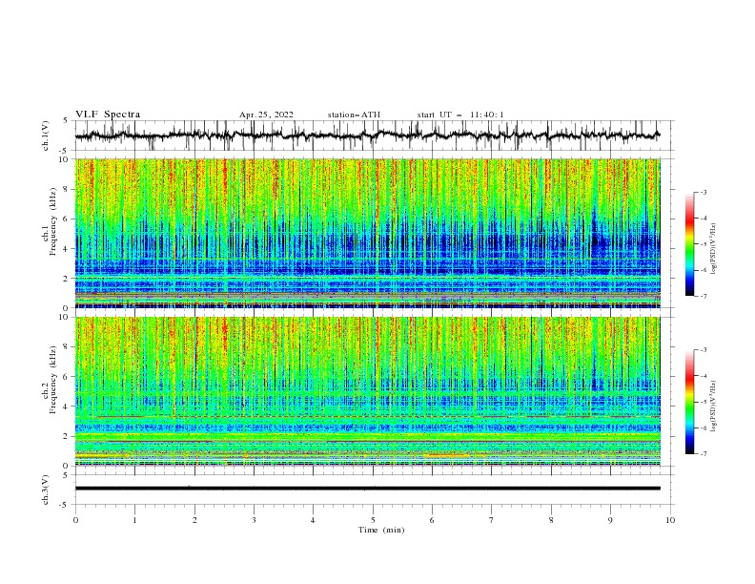The image size is (755, 584).
Task: Select the ch.1 color bar "log(PSD)(V²/Hz)" label
Action: [713, 249]
